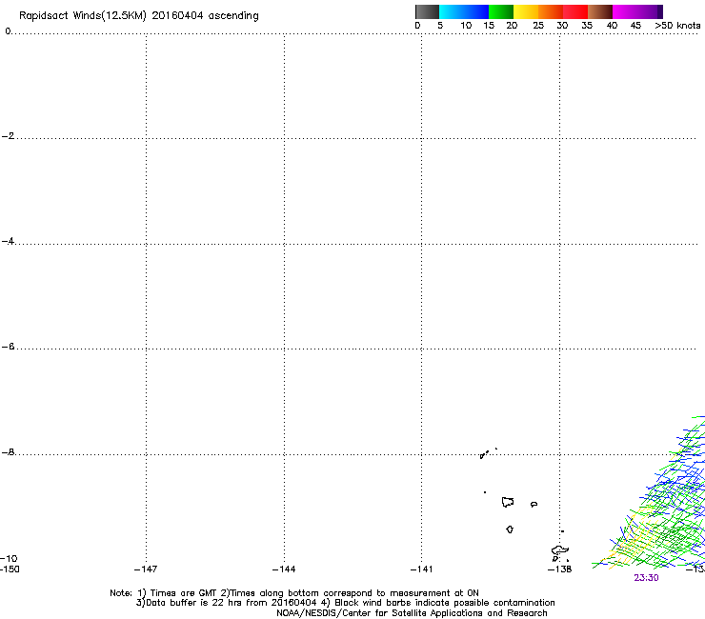Screen dimensions: 705x619
Task: Click the '20' legend scale number
Action: click(512, 26)
